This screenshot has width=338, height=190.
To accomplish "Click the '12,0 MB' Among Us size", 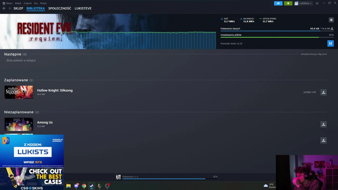I will [x=41, y=126].
